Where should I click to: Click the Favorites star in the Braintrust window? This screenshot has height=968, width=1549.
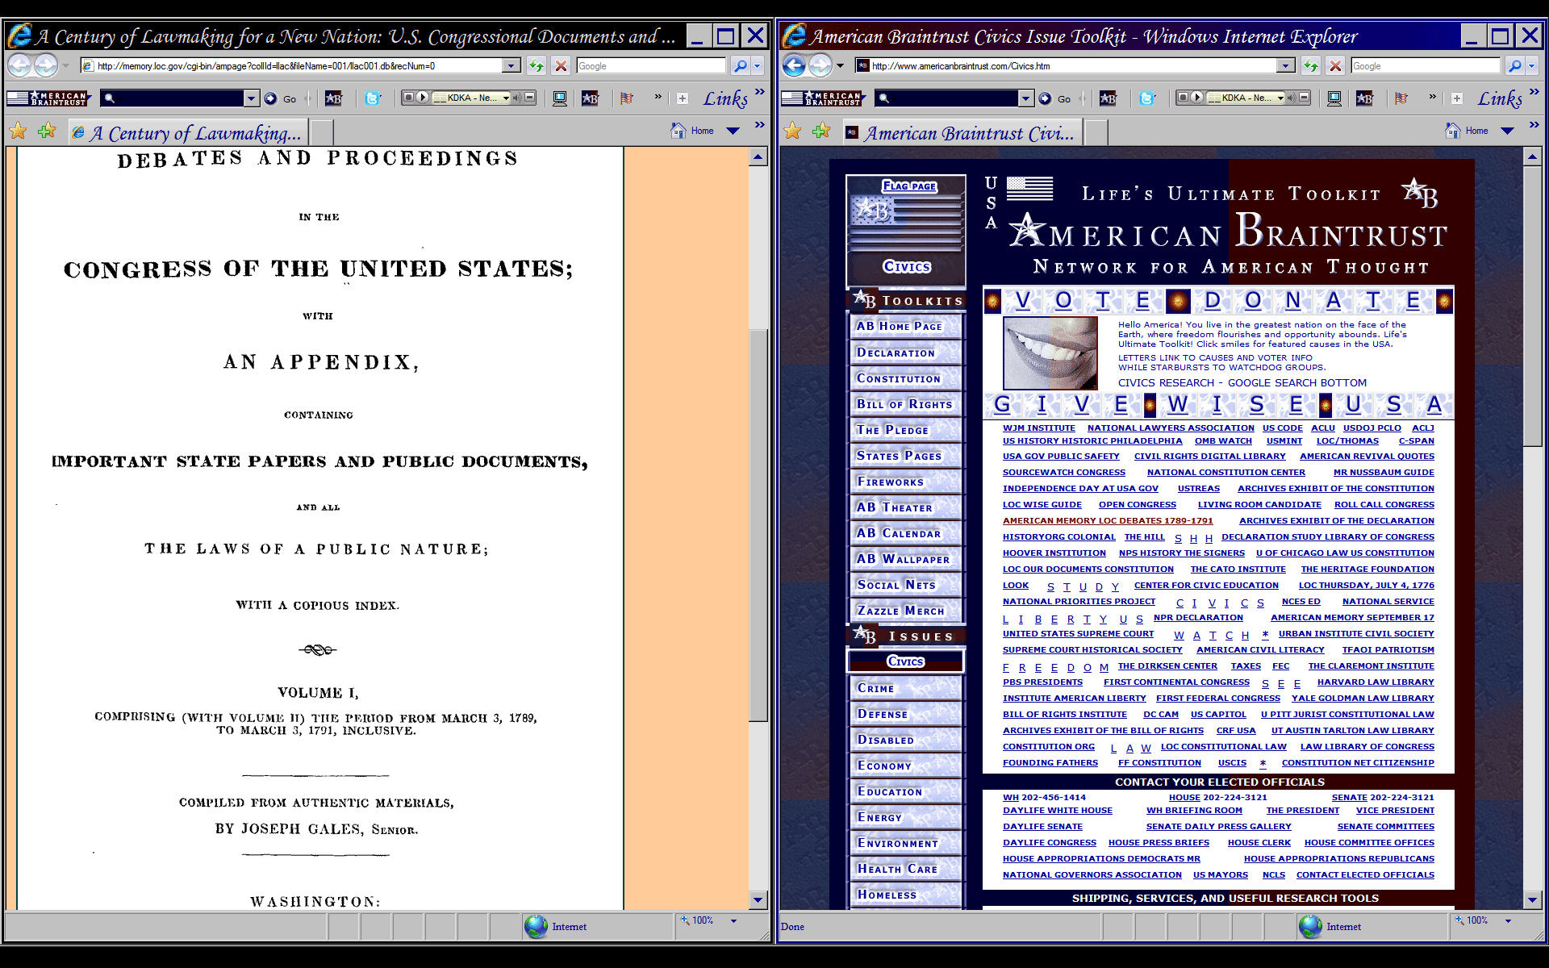tap(793, 131)
